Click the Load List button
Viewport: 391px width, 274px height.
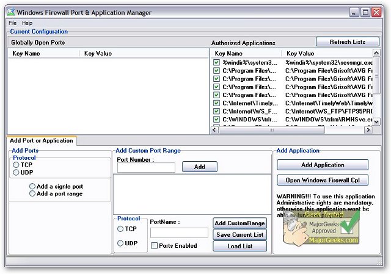click(239, 246)
